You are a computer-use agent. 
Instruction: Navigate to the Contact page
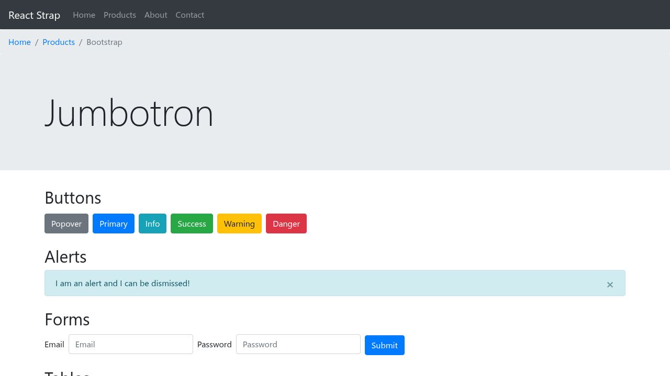point(189,15)
